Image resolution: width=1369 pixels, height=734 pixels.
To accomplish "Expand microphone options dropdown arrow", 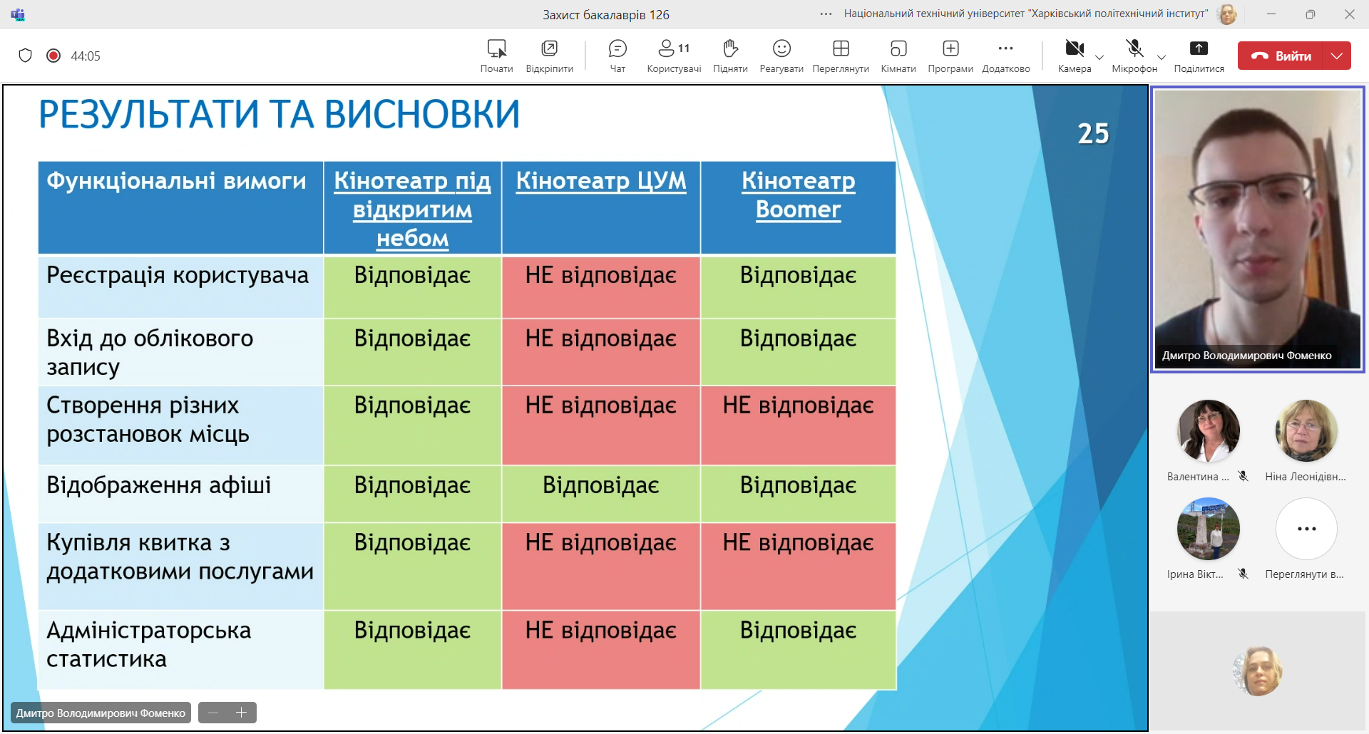I will click(x=1162, y=58).
